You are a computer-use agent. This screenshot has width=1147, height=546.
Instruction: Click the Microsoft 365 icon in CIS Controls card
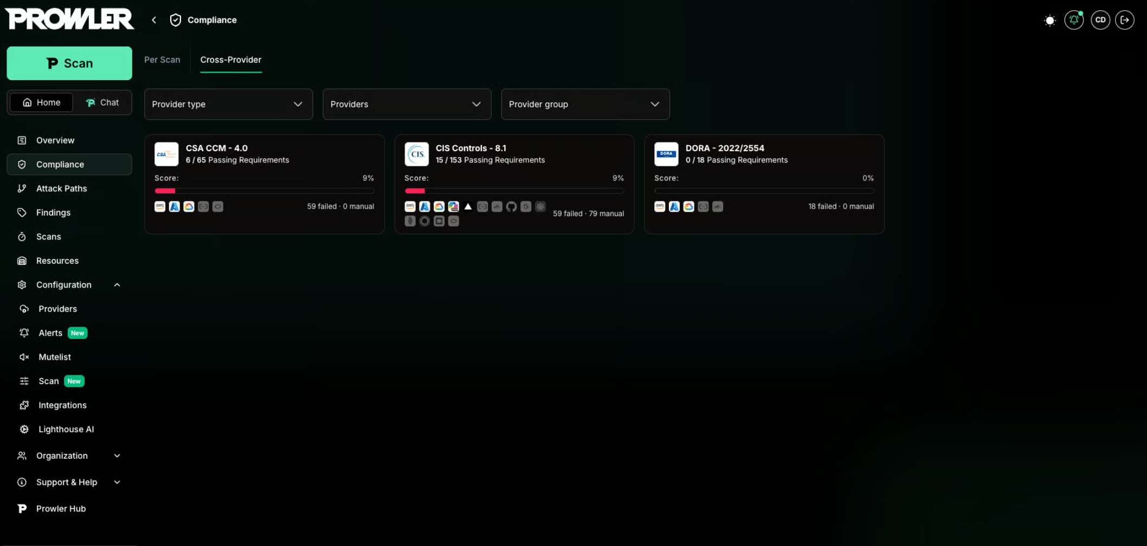[454, 206]
